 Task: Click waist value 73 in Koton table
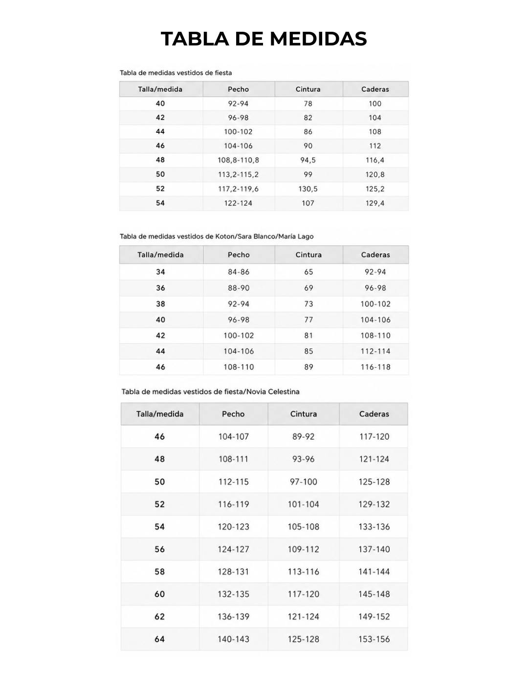click(x=308, y=304)
